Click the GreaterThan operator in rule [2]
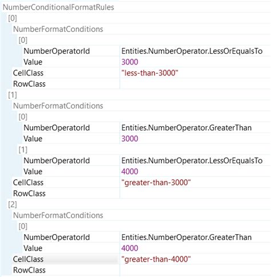The width and height of the screenshot is (271, 277). [186, 238]
